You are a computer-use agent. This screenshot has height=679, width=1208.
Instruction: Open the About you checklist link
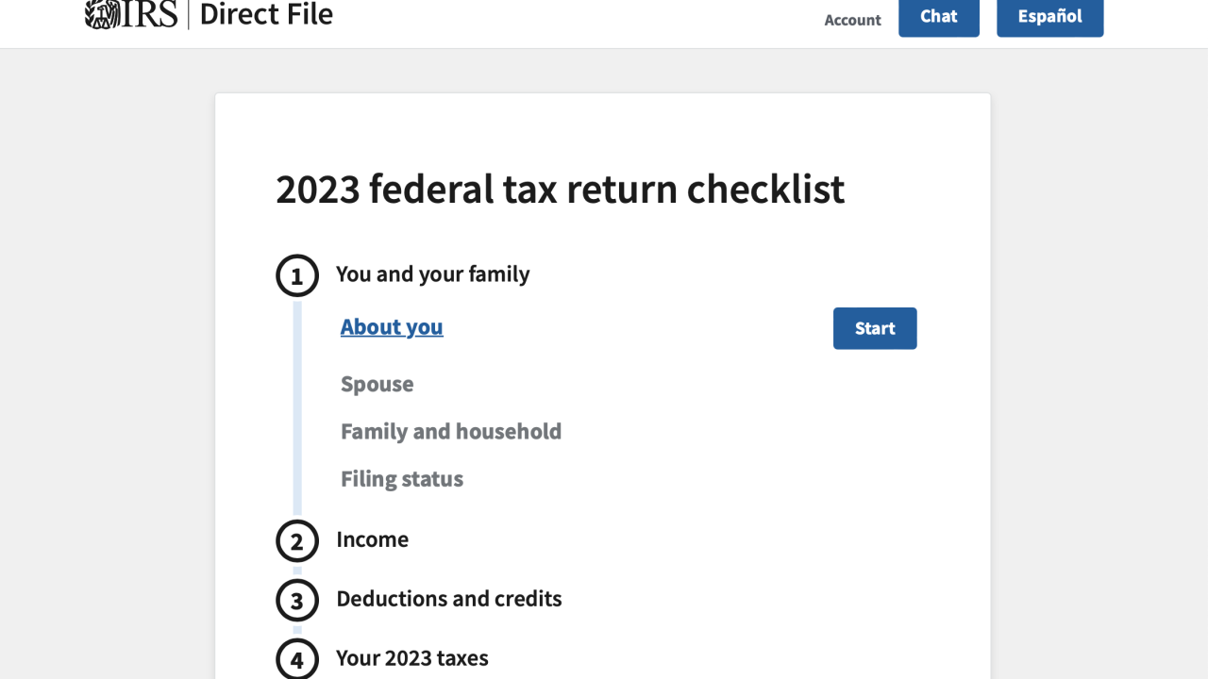pos(391,326)
